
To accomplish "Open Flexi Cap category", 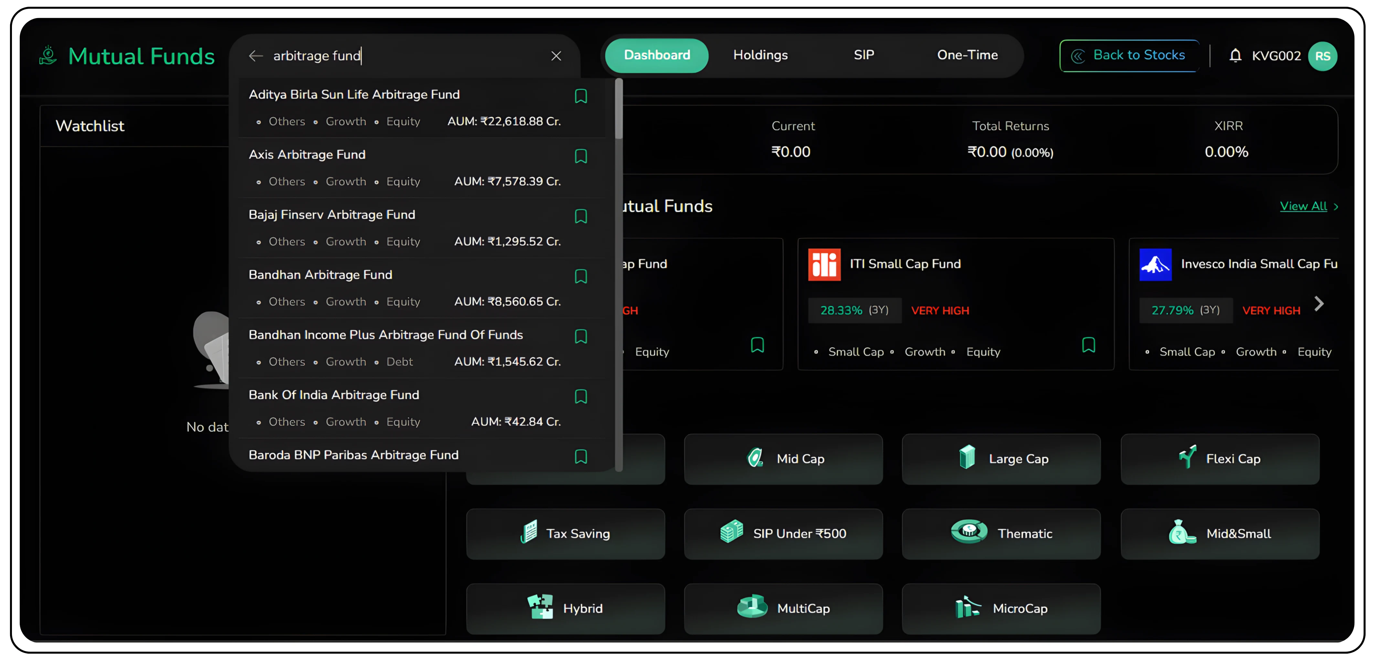I will pos(1219,459).
